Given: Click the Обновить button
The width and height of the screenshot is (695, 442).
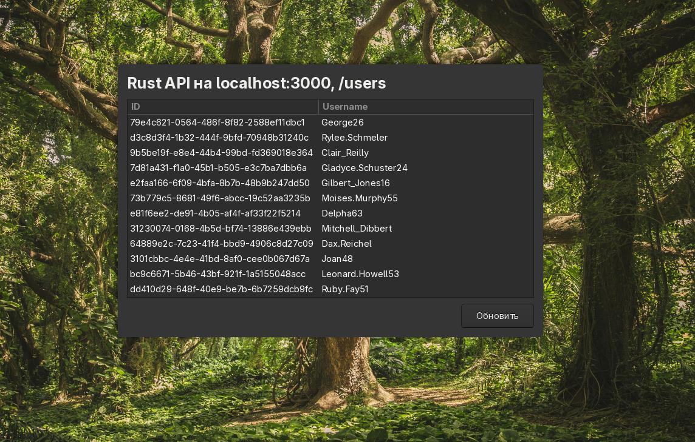Looking at the screenshot, I should (x=498, y=316).
